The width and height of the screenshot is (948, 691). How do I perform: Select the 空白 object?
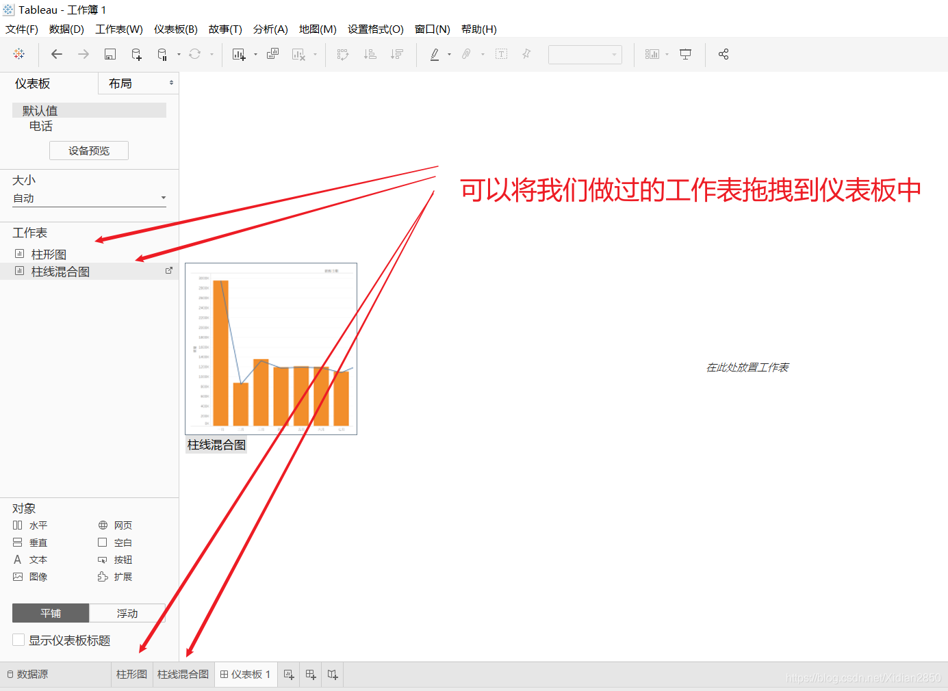[115, 543]
